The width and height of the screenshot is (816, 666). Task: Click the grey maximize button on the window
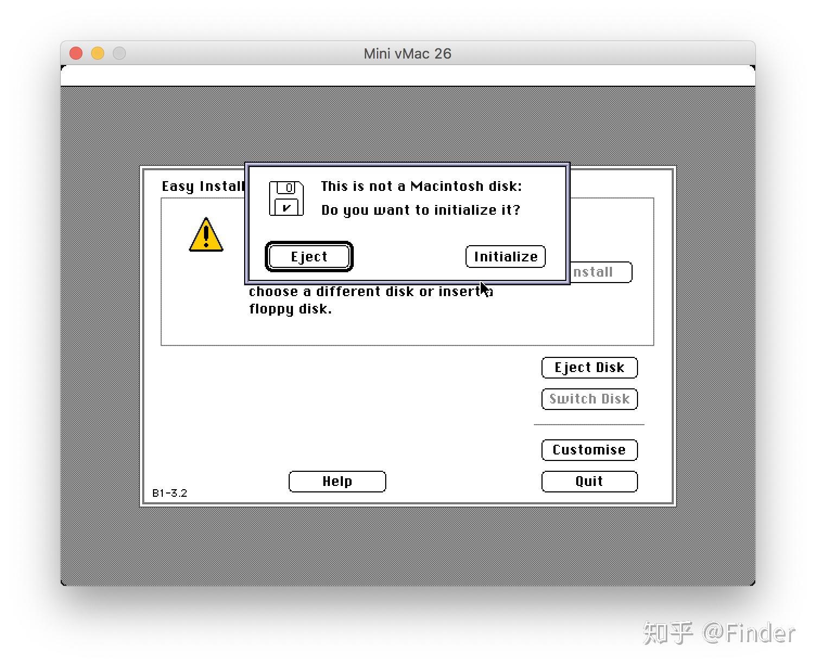[119, 53]
